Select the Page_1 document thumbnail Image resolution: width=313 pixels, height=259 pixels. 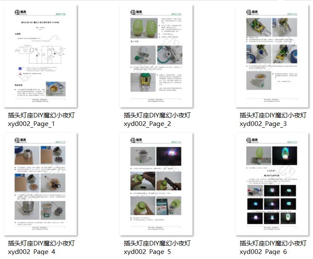coord(40,56)
